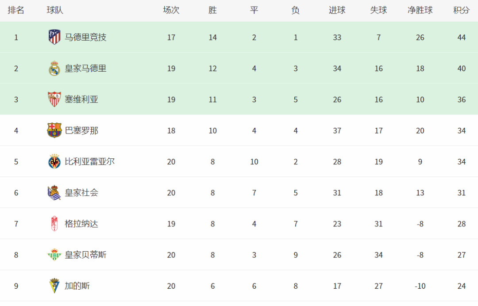478x306 pixels.
Task: Sort by the 净胜球 column header
Action: point(420,10)
